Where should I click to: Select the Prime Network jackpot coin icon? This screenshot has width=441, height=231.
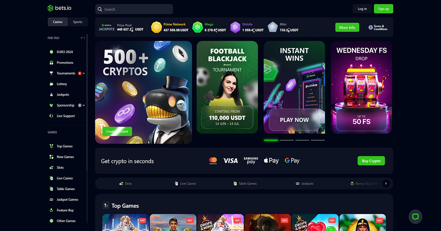[157, 27]
